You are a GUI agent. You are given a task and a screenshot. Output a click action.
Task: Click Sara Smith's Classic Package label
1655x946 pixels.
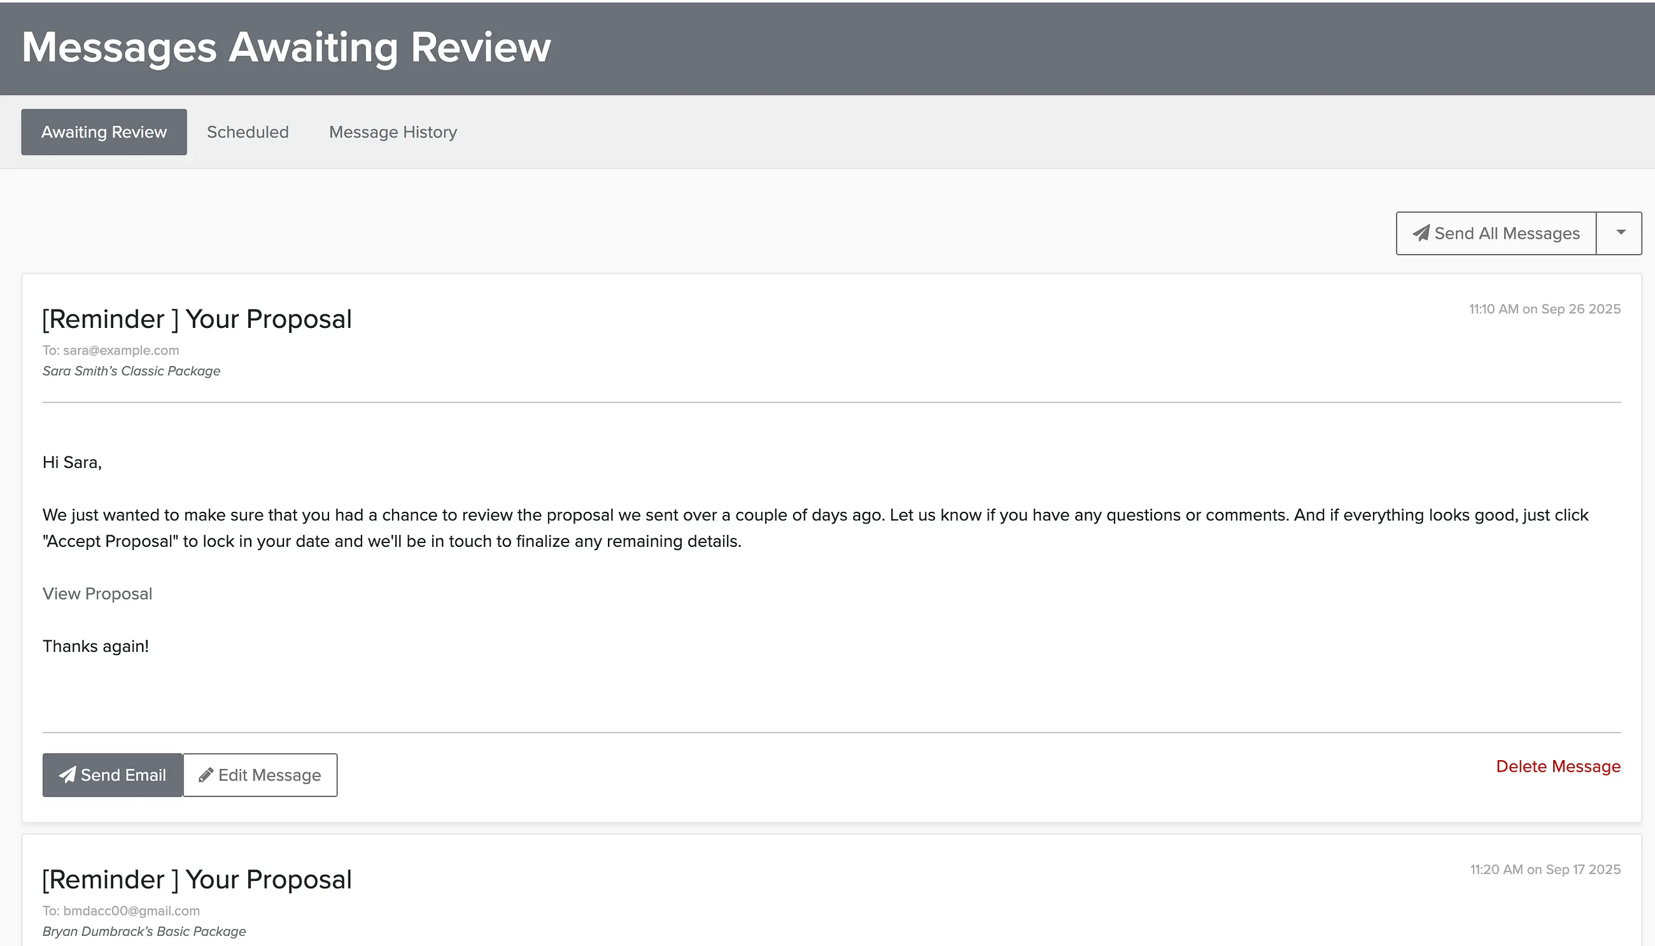(x=131, y=371)
